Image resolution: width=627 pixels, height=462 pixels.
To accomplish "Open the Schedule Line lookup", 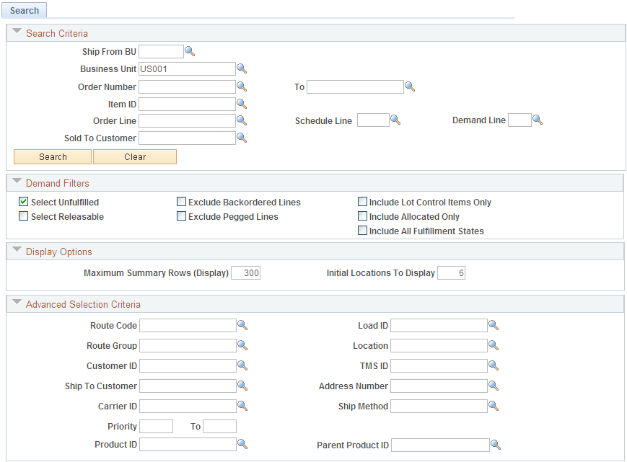I will [396, 120].
